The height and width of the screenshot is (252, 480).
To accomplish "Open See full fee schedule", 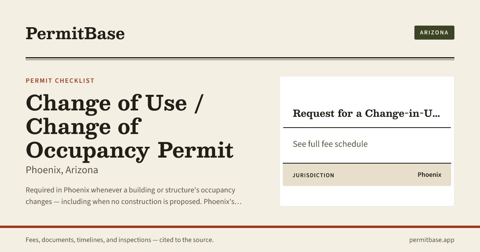I will [x=330, y=144].
